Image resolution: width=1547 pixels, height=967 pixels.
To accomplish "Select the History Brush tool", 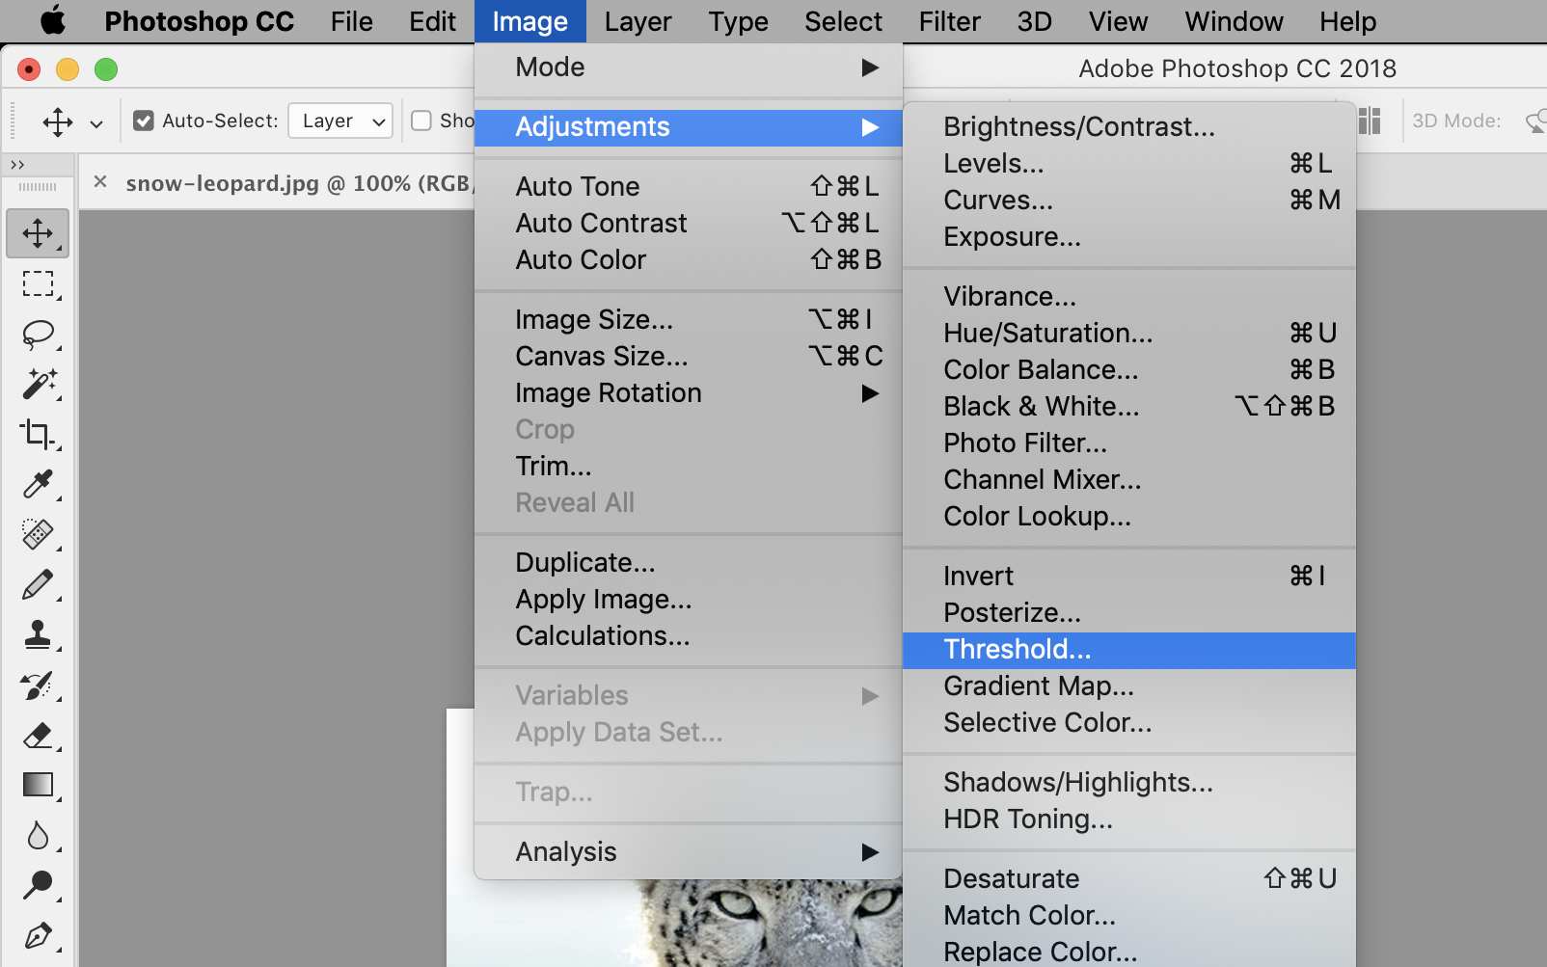I will click(x=38, y=685).
